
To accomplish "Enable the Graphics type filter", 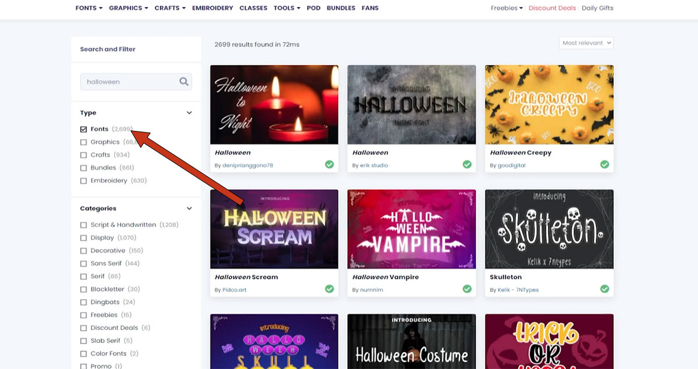I will pos(83,141).
